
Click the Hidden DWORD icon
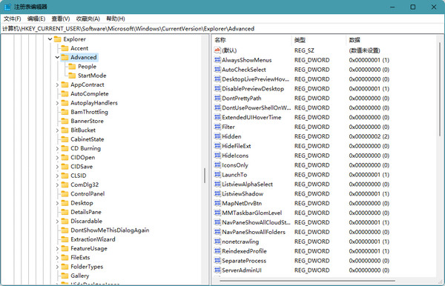(x=217, y=136)
